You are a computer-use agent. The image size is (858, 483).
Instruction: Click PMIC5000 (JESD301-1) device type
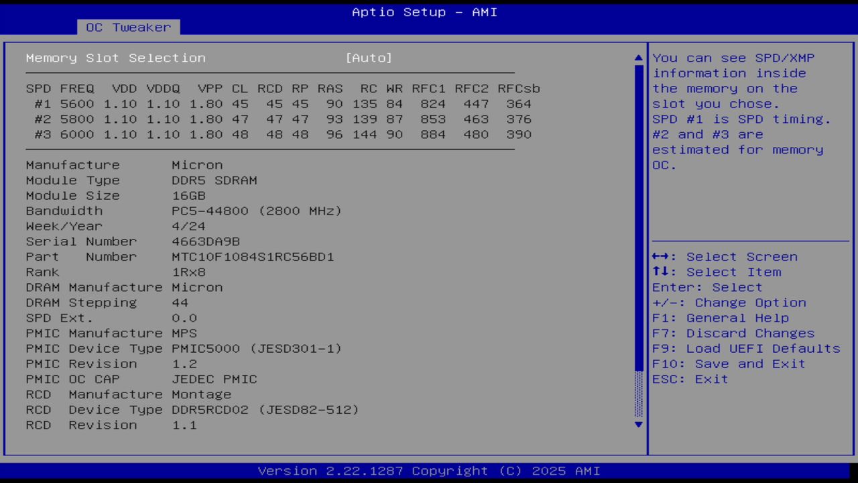257,349
